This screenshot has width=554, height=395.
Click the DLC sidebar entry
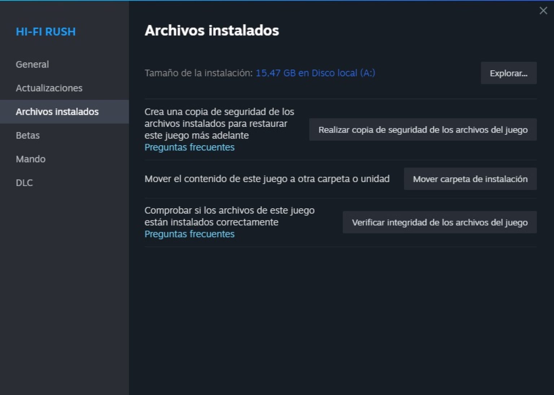click(x=24, y=183)
